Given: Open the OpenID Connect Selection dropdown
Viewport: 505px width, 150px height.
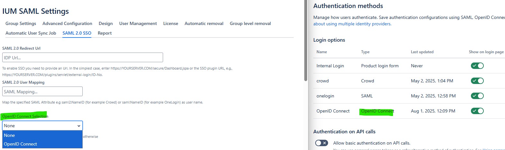Looking at the screenshot, I should (42, 126).
